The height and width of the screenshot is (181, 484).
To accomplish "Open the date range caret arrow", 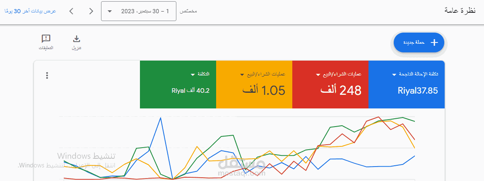I will click(110, 12).
